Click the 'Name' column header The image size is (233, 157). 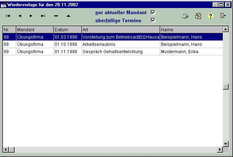(191, 30)
